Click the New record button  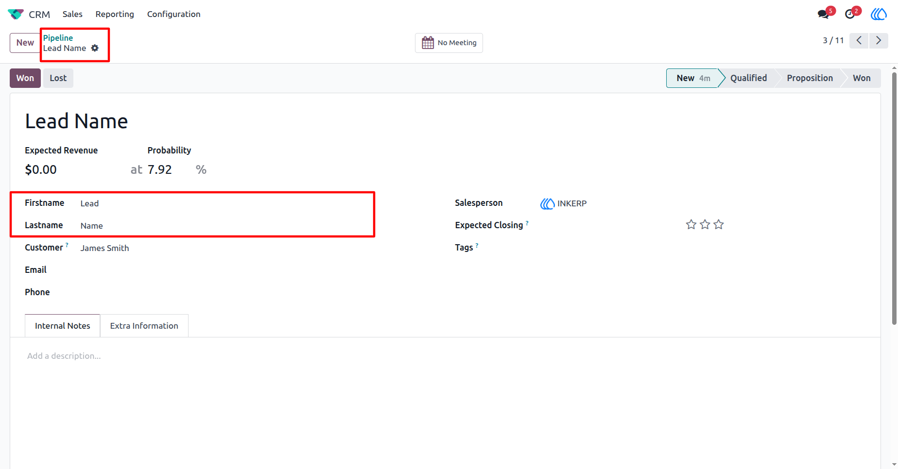click(x=25, y=43)
